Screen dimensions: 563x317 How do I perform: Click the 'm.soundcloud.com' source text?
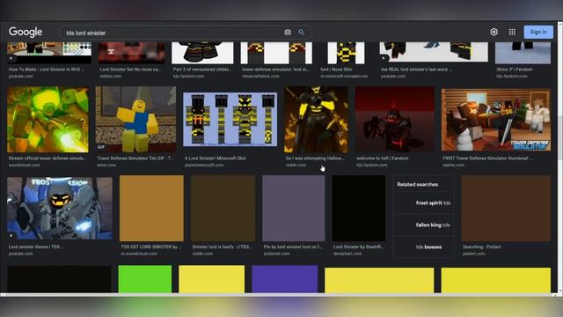[139, 254]
